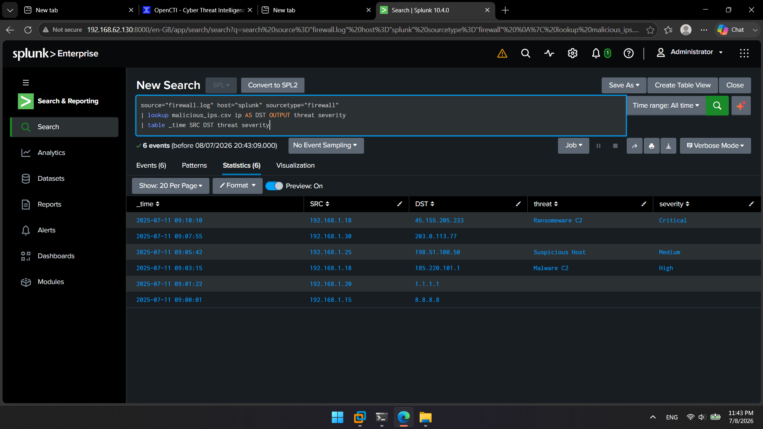Screen dimensions: 763x429
Task: Open the Administrator user menu
Action: (690, 52)
